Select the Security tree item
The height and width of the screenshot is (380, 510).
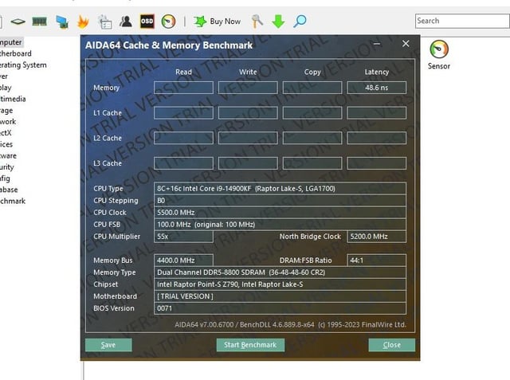coord(7,167)
